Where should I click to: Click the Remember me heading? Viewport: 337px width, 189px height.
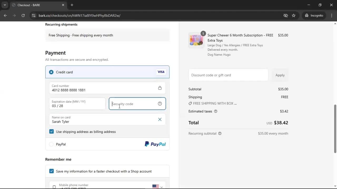pyautogui.click(x=58, y=159)
